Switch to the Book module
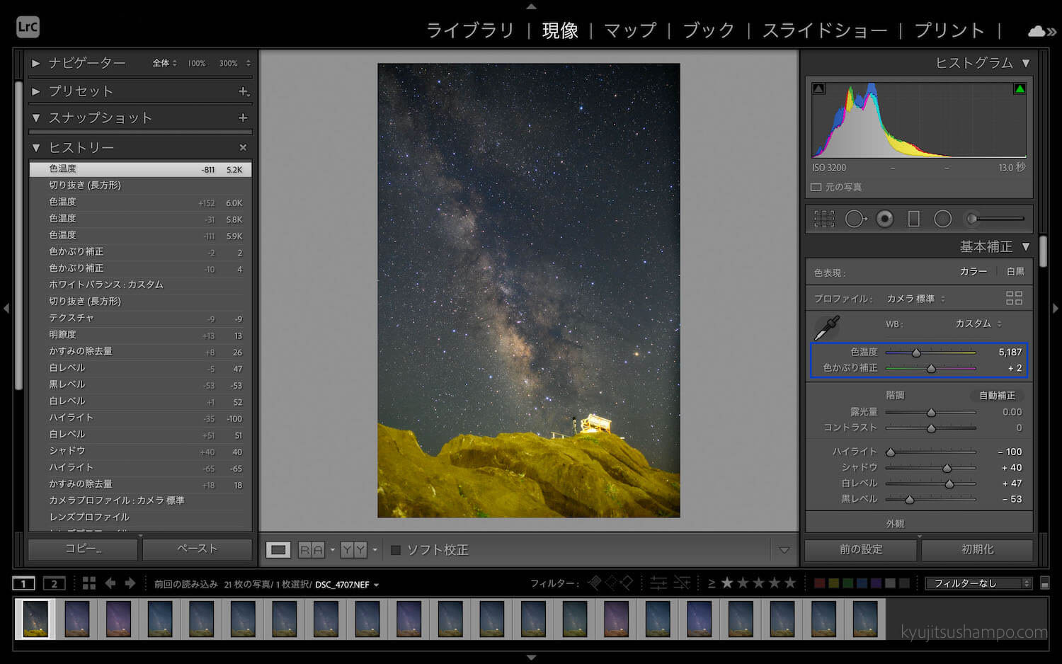Screen dimensions: 1062x664 pyautogui.click(x=709, y=30)
